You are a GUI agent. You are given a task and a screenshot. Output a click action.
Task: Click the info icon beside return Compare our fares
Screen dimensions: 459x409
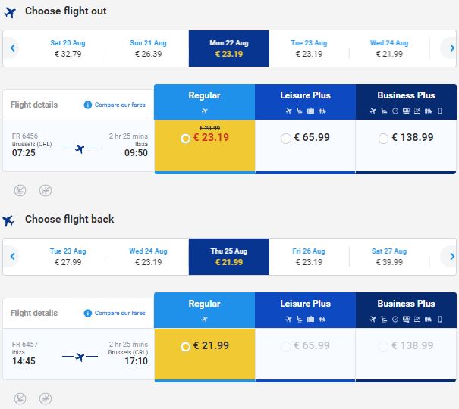click(87, 313)
